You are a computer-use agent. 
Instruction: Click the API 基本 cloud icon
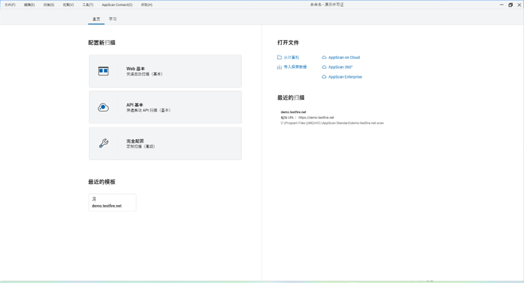(103, 108)
